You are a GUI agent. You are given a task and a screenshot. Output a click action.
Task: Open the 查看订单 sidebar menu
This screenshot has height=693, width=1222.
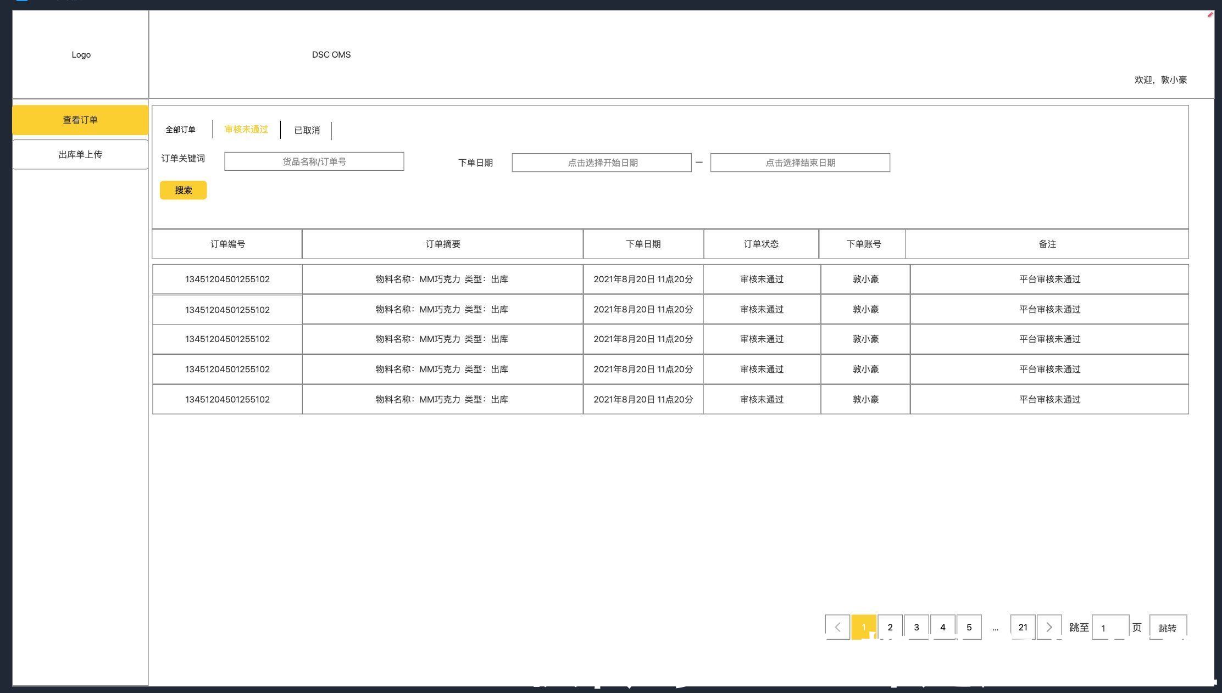click(x=80, y=120)
